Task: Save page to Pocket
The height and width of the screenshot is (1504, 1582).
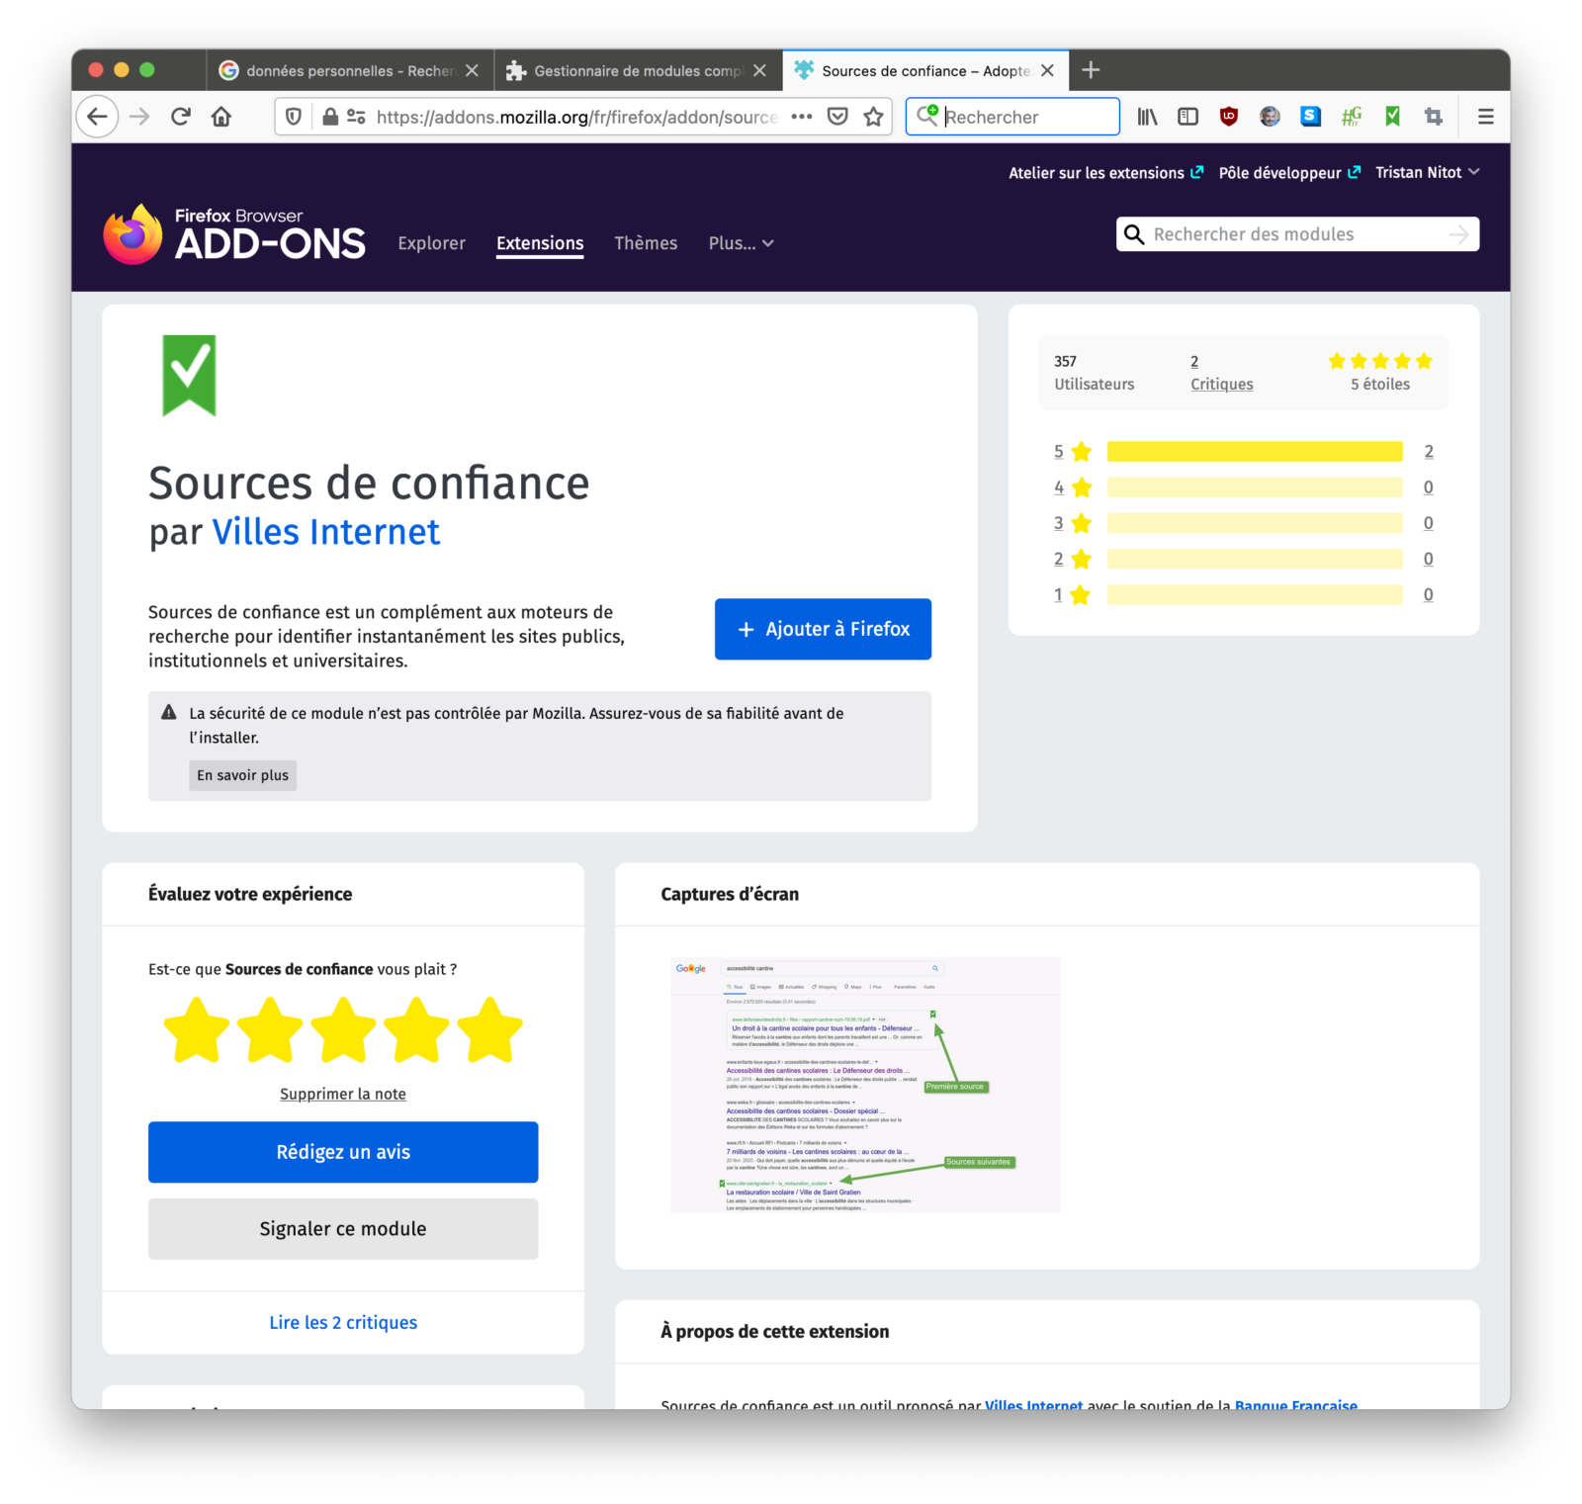Action: click(837, 117)
